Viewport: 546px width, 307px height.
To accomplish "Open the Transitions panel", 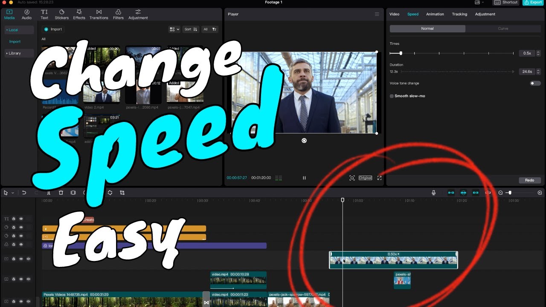I will 99,14.
